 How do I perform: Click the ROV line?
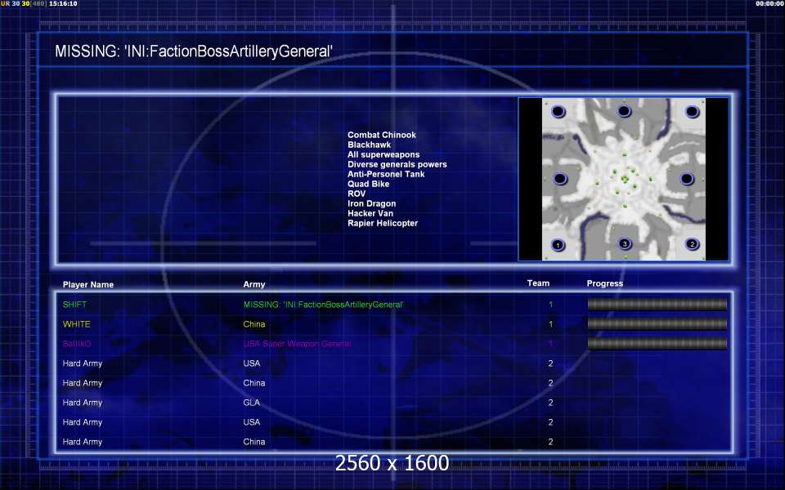tap(357, 194)
